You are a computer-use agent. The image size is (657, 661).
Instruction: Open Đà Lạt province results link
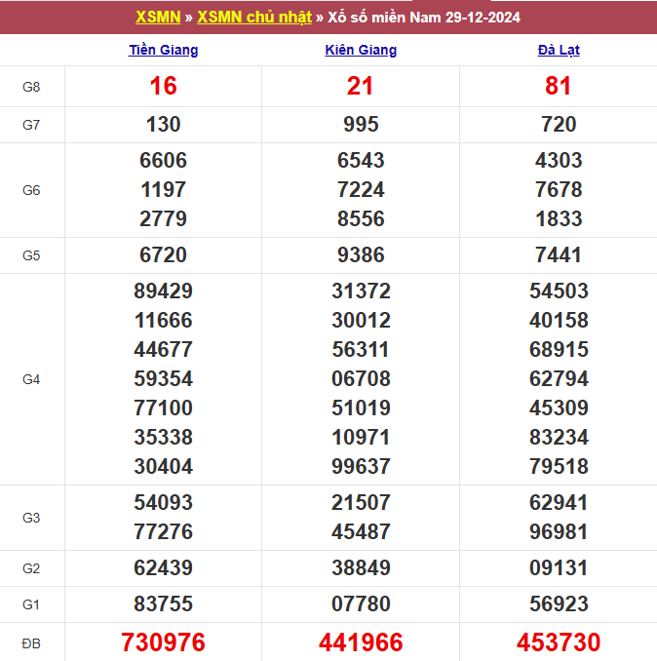tap(559, 50)
